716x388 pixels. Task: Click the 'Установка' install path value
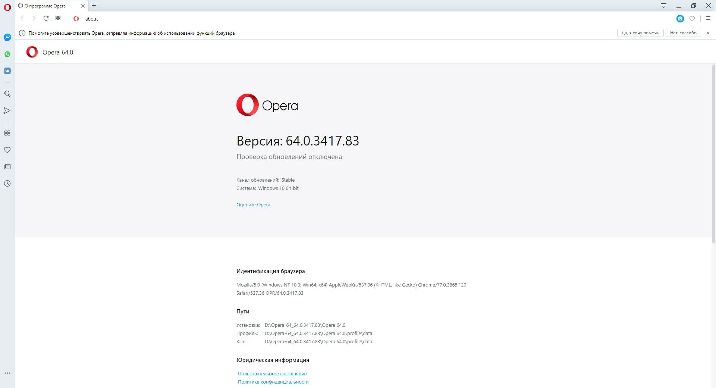tap(305, 325)
